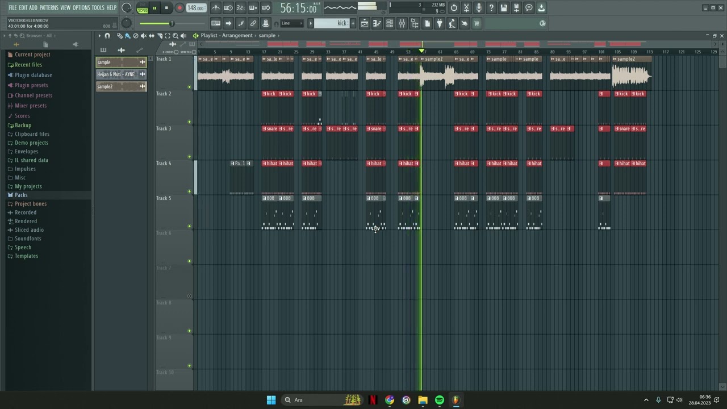
Task: Mute Track 5 using its green light
Action: click(189, 226)
